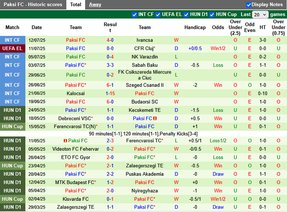The image size is (287, 212).
Task: Open Nyiregyhaza team link
Action: [145, 191]
